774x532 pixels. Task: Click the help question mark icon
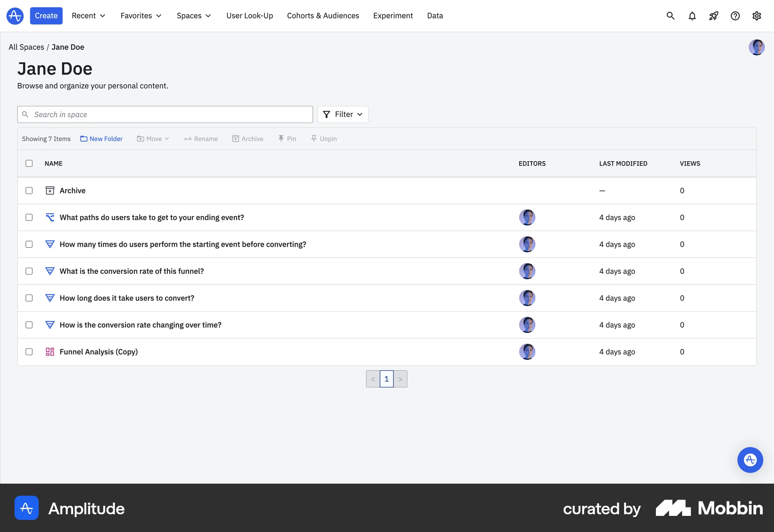tap(735, 16)
